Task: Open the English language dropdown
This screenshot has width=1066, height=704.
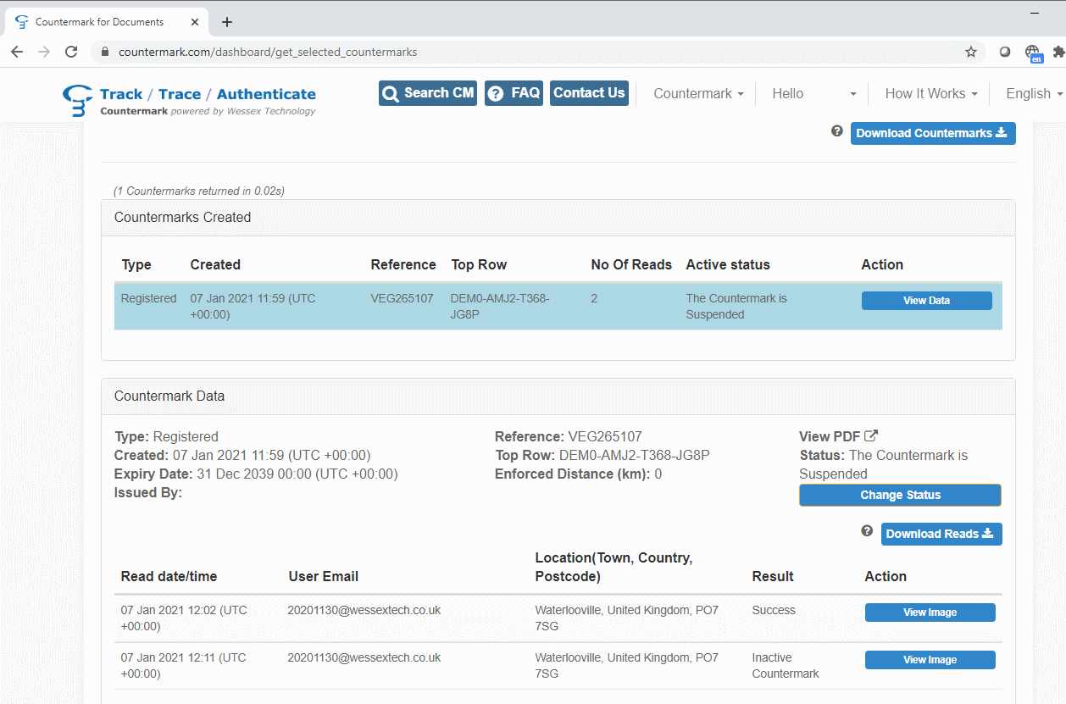Action: tap(1033, 93)
